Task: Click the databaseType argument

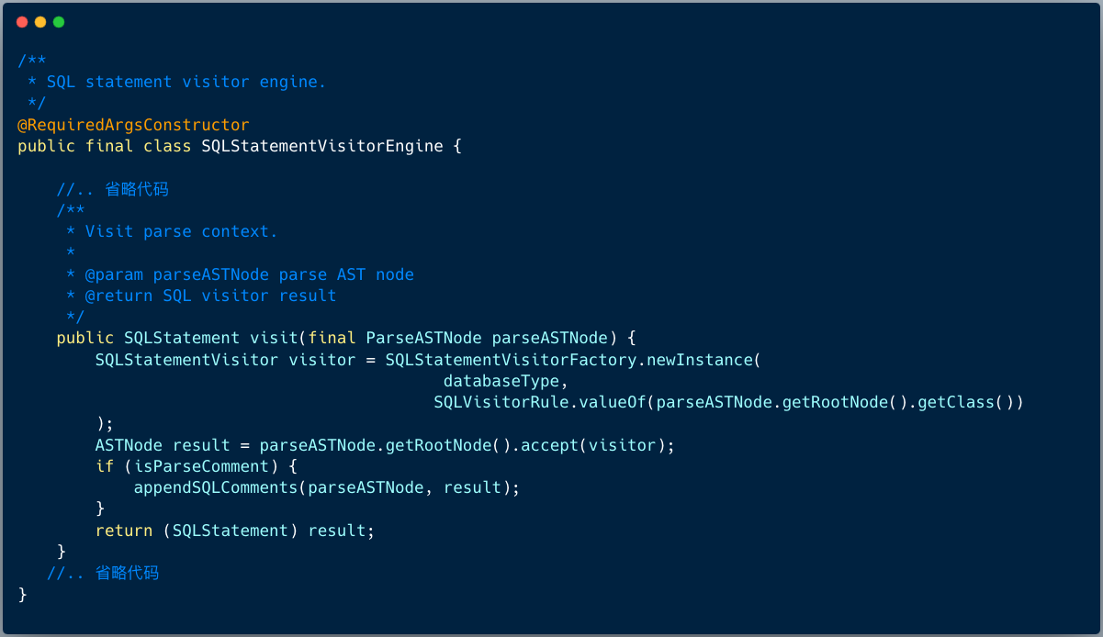Action: coord(501,381)
